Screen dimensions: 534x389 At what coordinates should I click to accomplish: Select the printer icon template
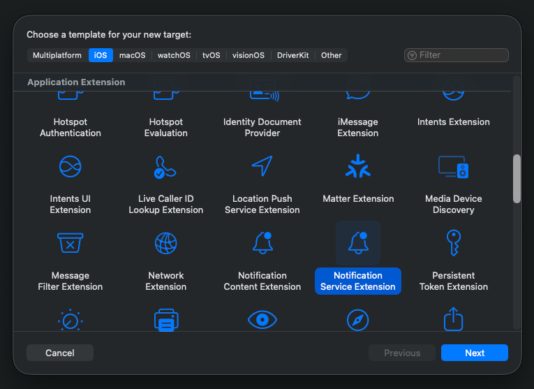(x=166, y=320)
